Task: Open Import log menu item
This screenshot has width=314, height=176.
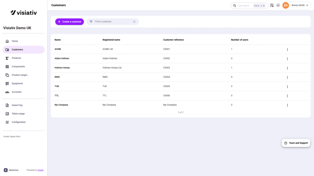Action: (24, 105)
